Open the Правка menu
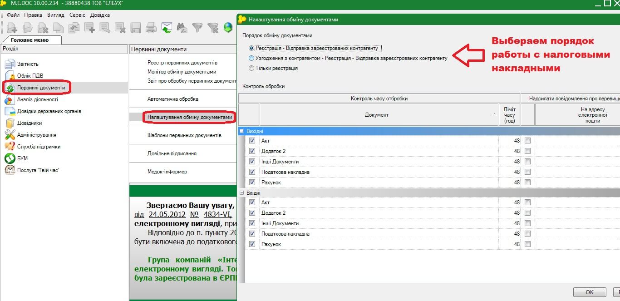Viewport: 620px width, 301px height. click(33, 15)
